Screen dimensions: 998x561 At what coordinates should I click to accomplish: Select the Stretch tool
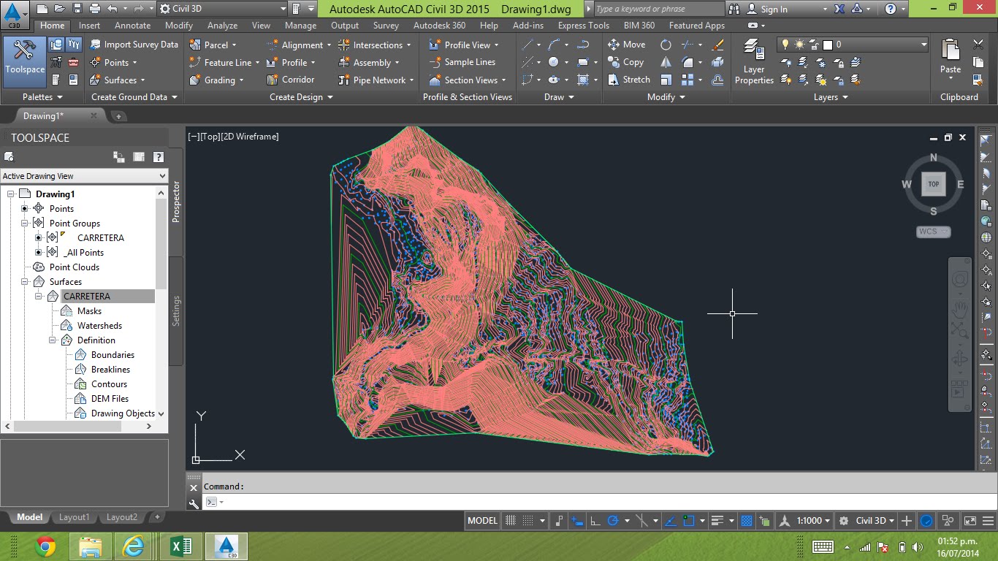tap(628, 80)
